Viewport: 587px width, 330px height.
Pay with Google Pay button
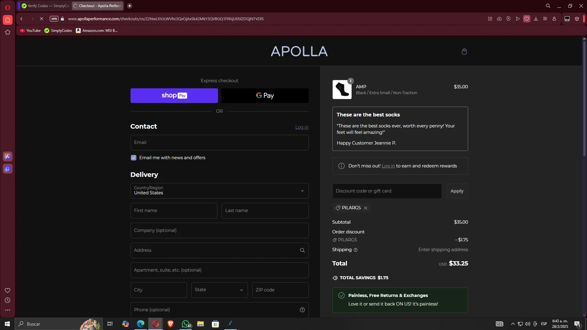(265, 96)
